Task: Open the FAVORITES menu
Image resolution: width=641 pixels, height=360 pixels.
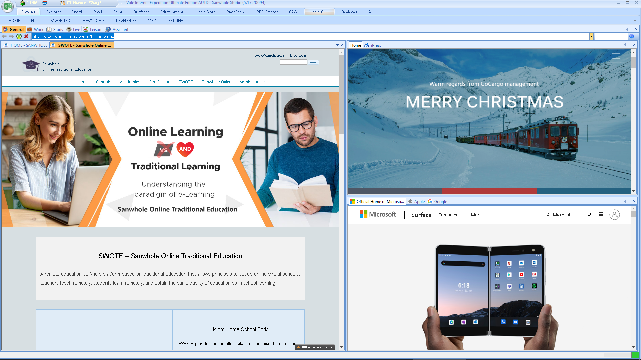Action: click(60, 21)
